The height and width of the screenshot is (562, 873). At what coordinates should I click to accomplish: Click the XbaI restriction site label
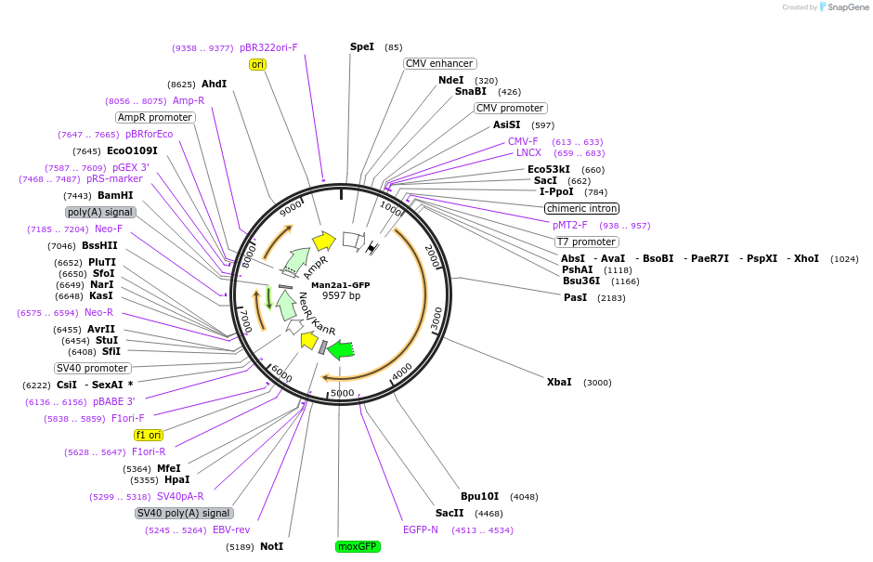(x=559, y=382)
